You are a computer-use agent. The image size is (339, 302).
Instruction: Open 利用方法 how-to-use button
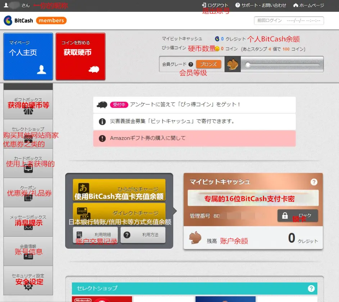point(143,235)
